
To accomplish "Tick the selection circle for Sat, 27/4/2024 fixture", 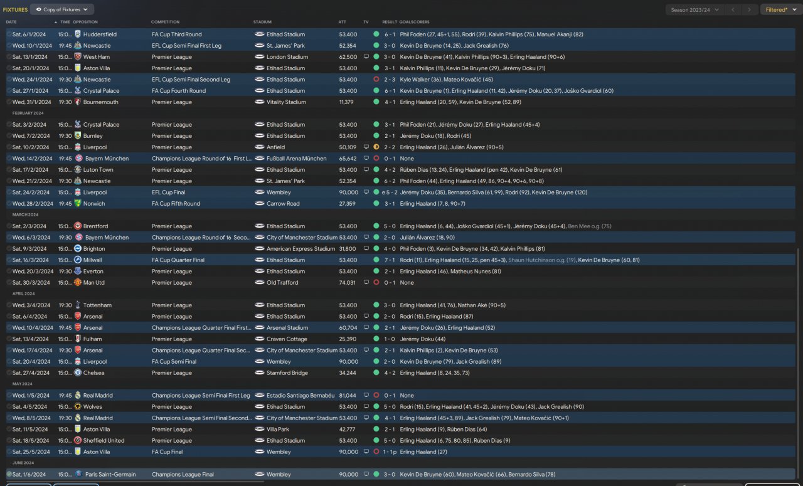I will (9, 373).
